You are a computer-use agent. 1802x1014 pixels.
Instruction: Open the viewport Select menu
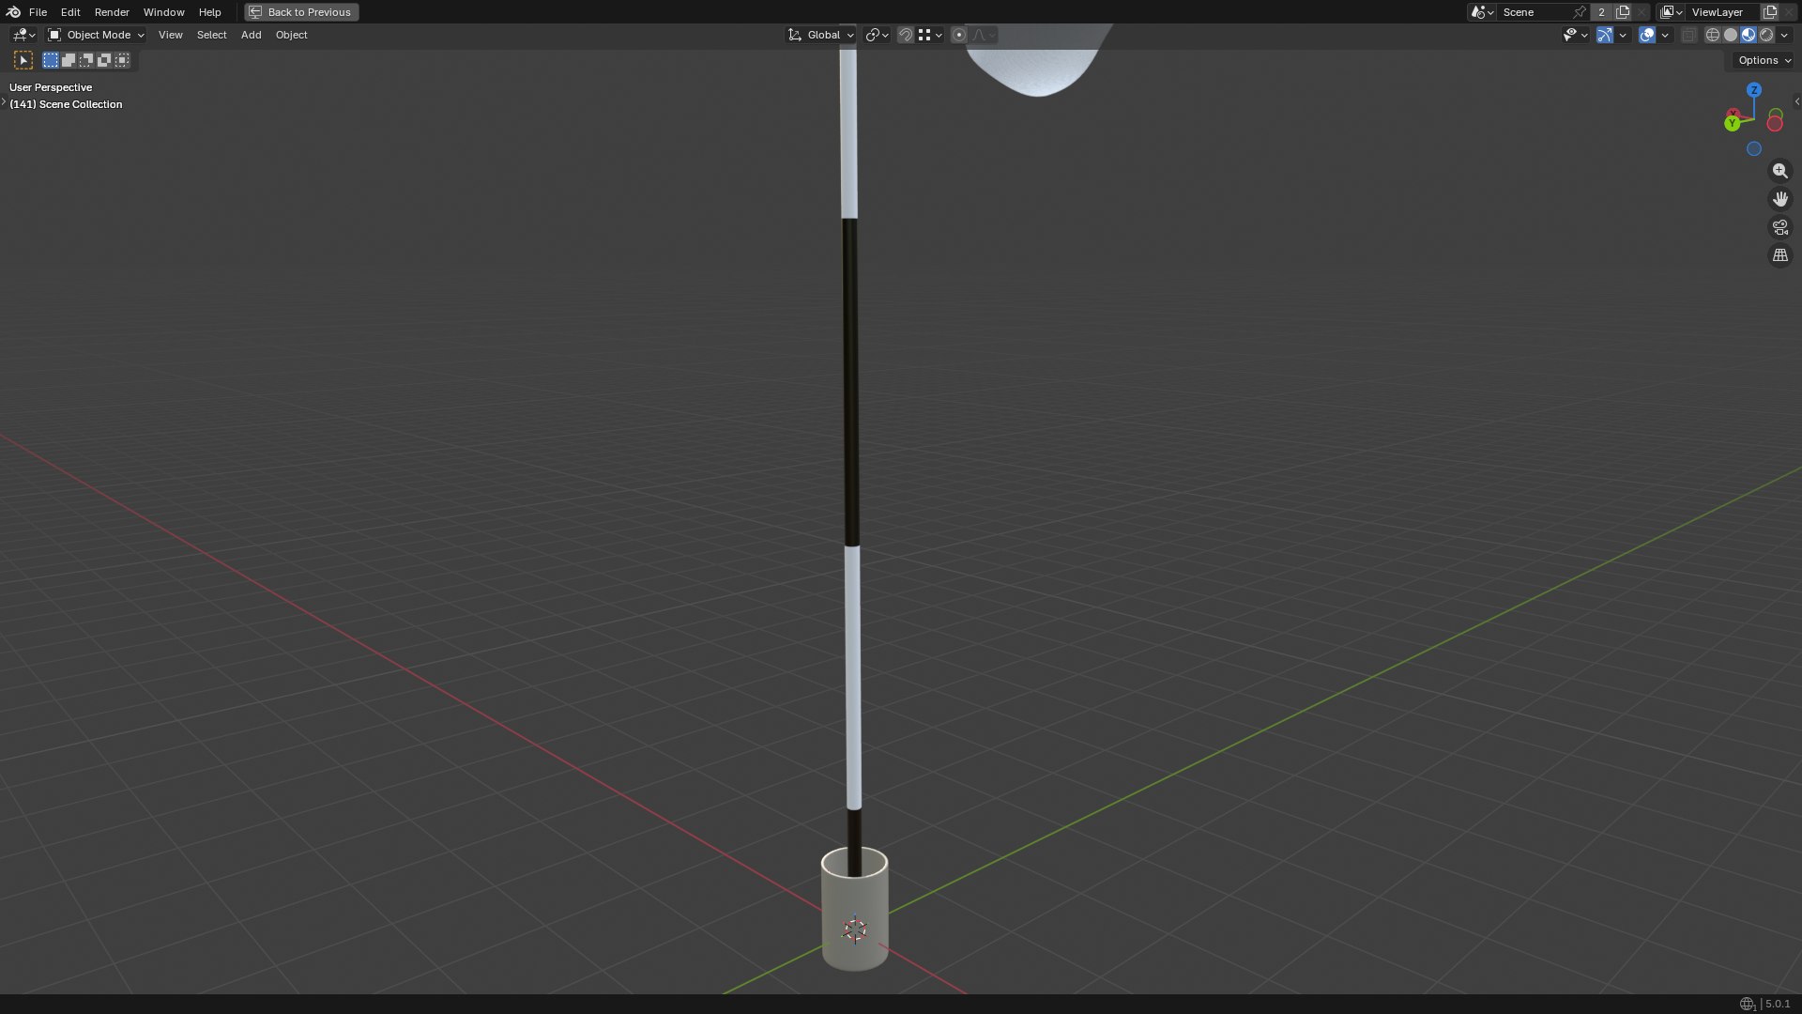point(211,35)
